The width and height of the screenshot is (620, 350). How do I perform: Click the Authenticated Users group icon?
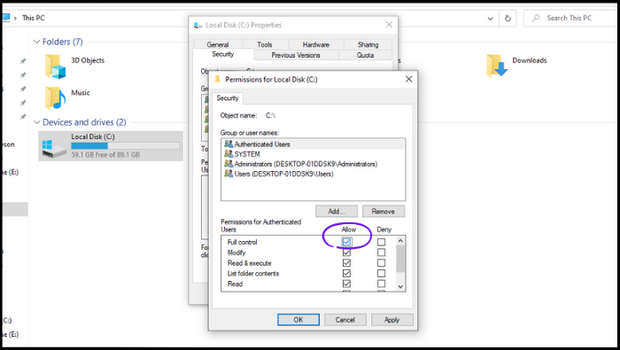click(229, 144)
